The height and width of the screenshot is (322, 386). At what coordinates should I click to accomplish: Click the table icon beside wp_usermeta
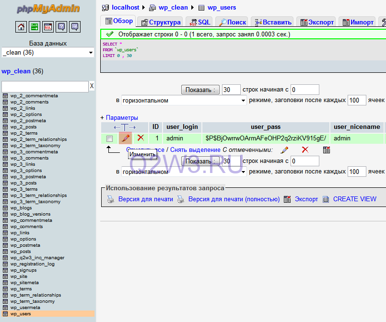click(x=5, y=308)
